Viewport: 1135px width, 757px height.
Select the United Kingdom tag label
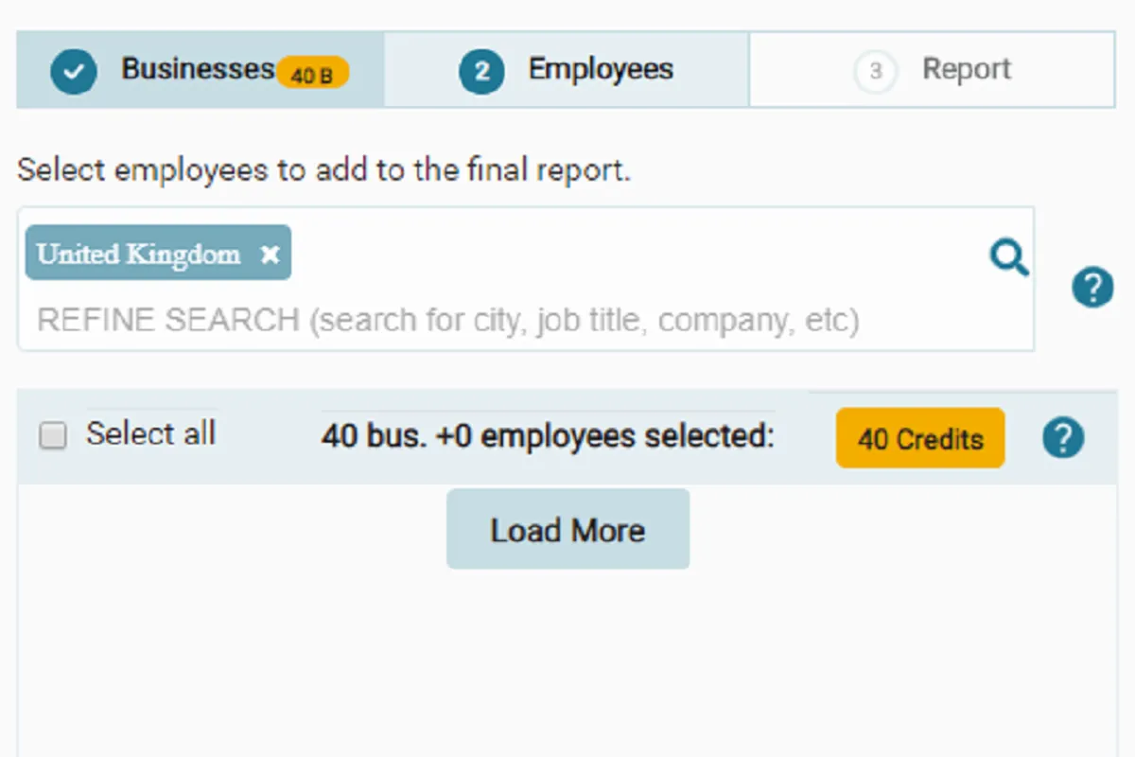[x=139, y=254]
